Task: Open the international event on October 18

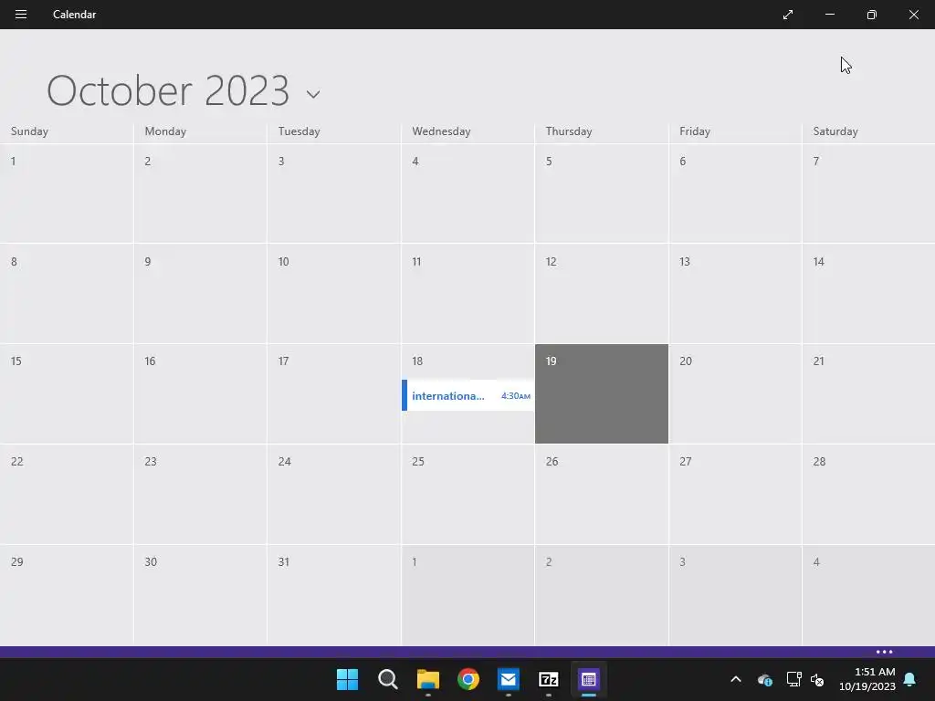Action: coord(468,395)
